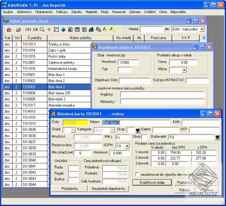The image size is (226, 206).
Task: Click the gray right arrow toolbar icon
Action: (x=49, y=29)
